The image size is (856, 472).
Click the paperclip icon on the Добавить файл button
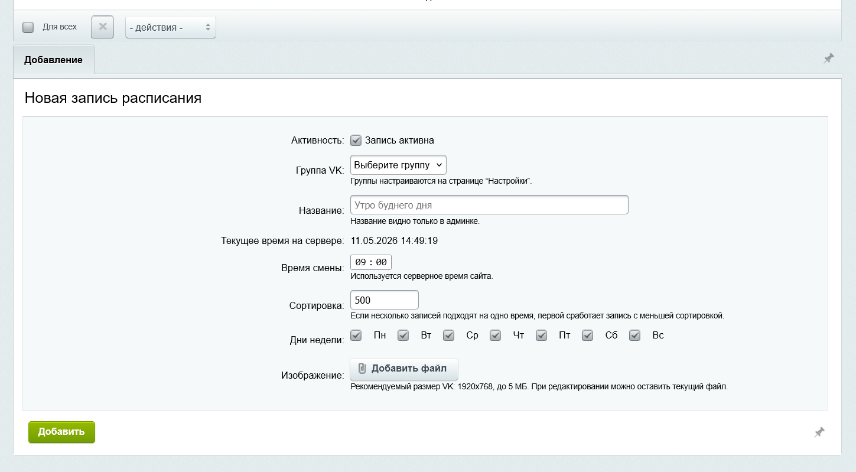tap(363, 369)
